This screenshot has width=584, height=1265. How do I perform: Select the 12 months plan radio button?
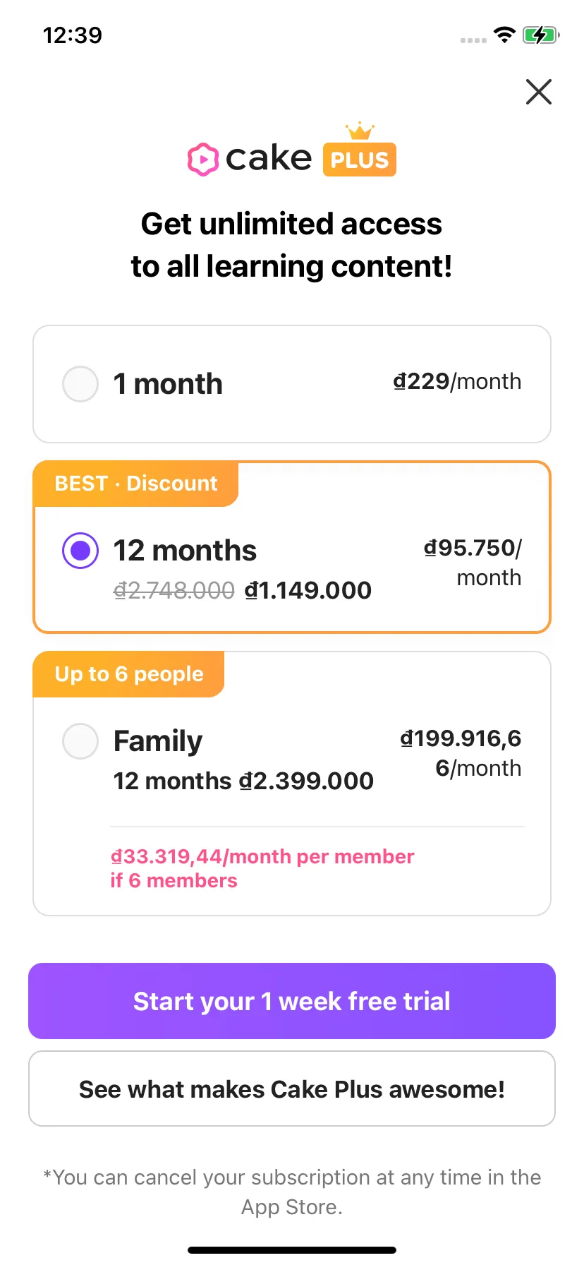tap(80, 551)
